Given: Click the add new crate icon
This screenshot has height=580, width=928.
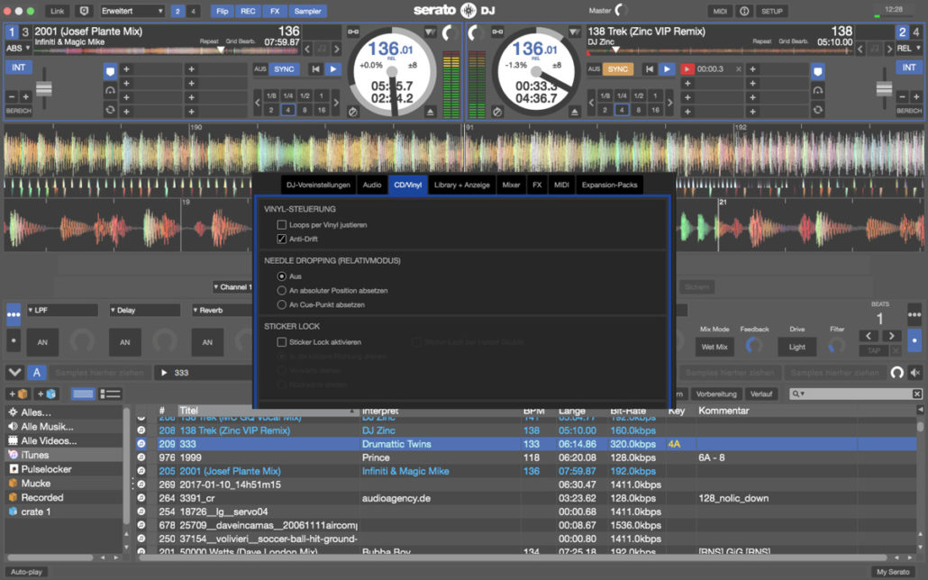Looking at the screenshot, I should point(16,394).
